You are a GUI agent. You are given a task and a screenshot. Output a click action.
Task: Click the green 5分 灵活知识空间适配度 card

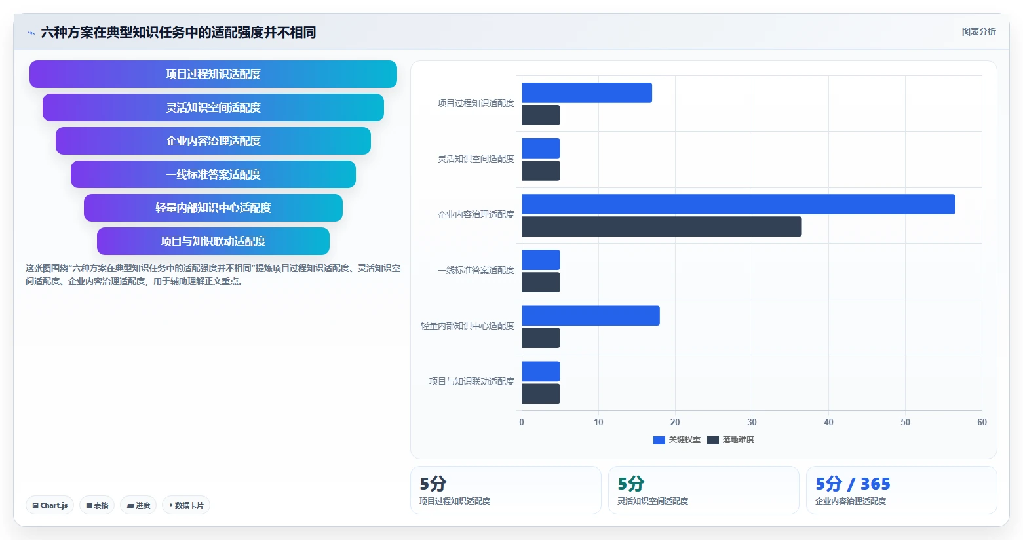pyautogui.click(x=703, y=490)
